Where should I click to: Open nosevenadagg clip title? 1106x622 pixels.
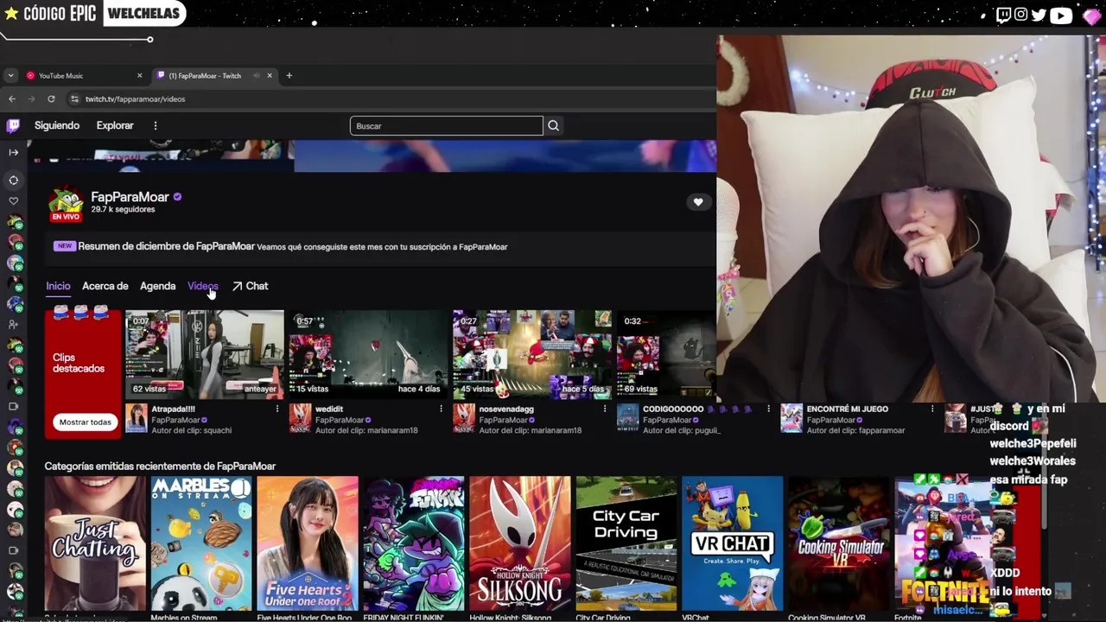pyautogui.click(x=506, y=409)
